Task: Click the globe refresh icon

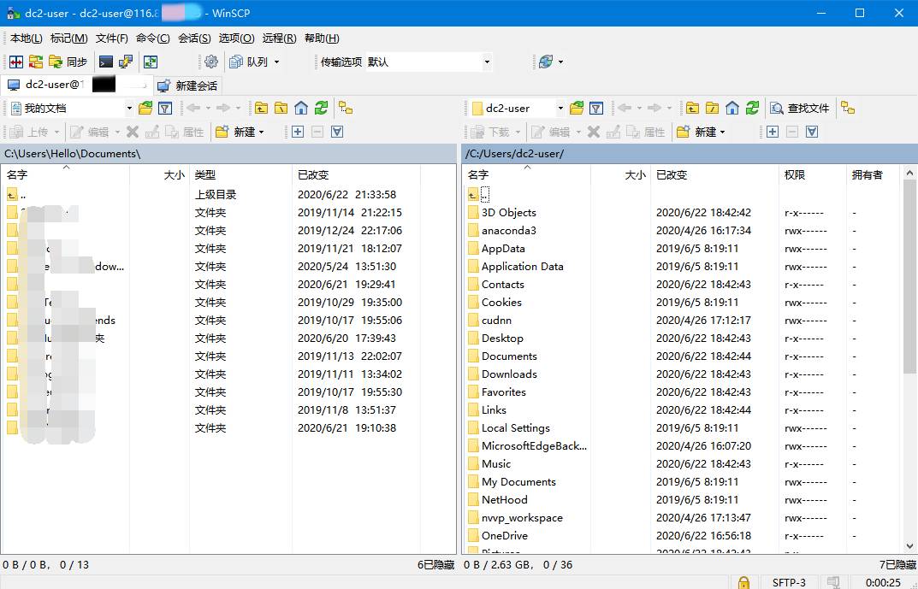Action: tap(546, 62)
